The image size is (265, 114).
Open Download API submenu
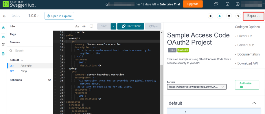246,63
